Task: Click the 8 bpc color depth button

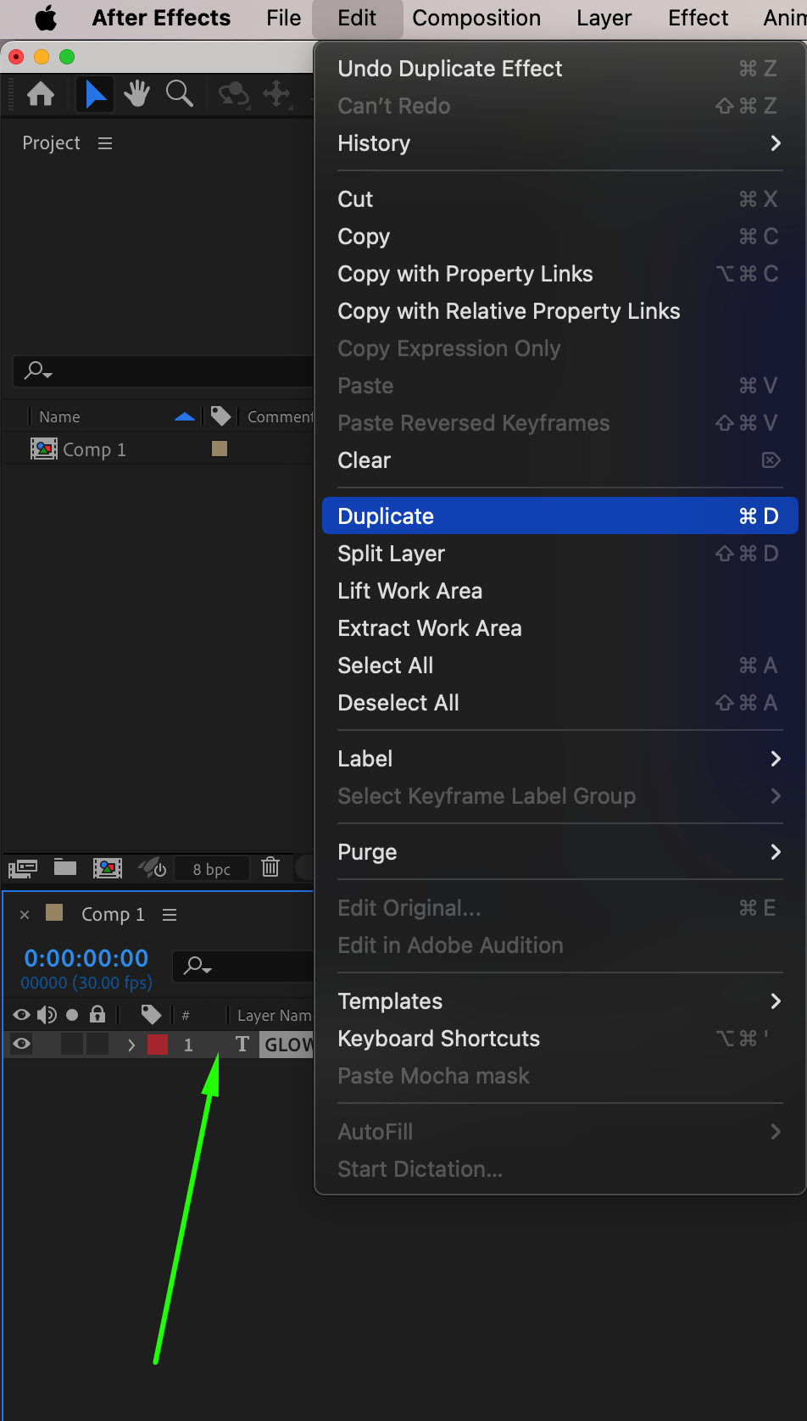Action: click(x=211, y=869)
